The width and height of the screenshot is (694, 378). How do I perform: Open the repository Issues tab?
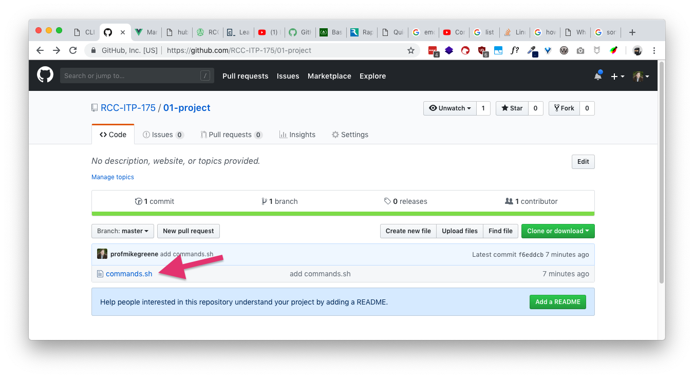click(x=163, y=135)
